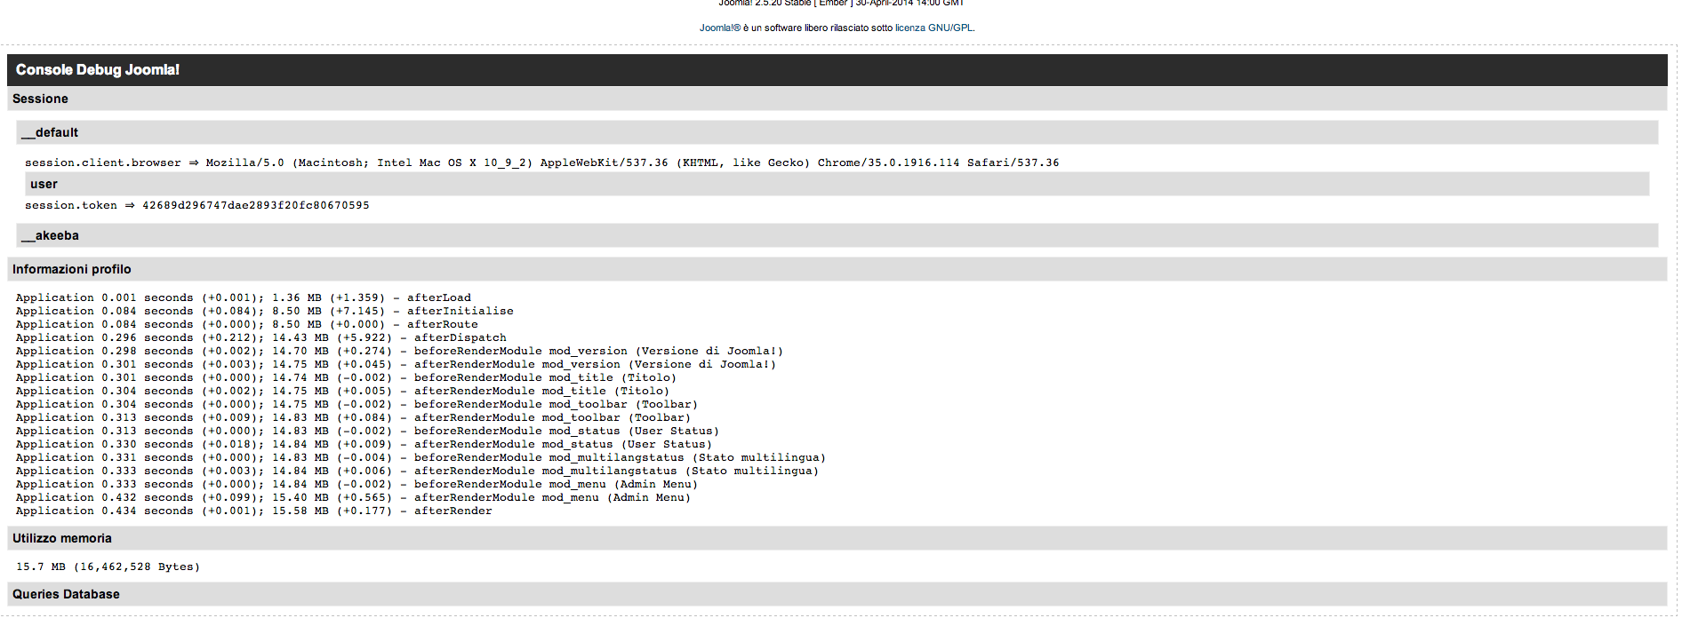
Task: Select the session.token value line
Action: point(196,205)
